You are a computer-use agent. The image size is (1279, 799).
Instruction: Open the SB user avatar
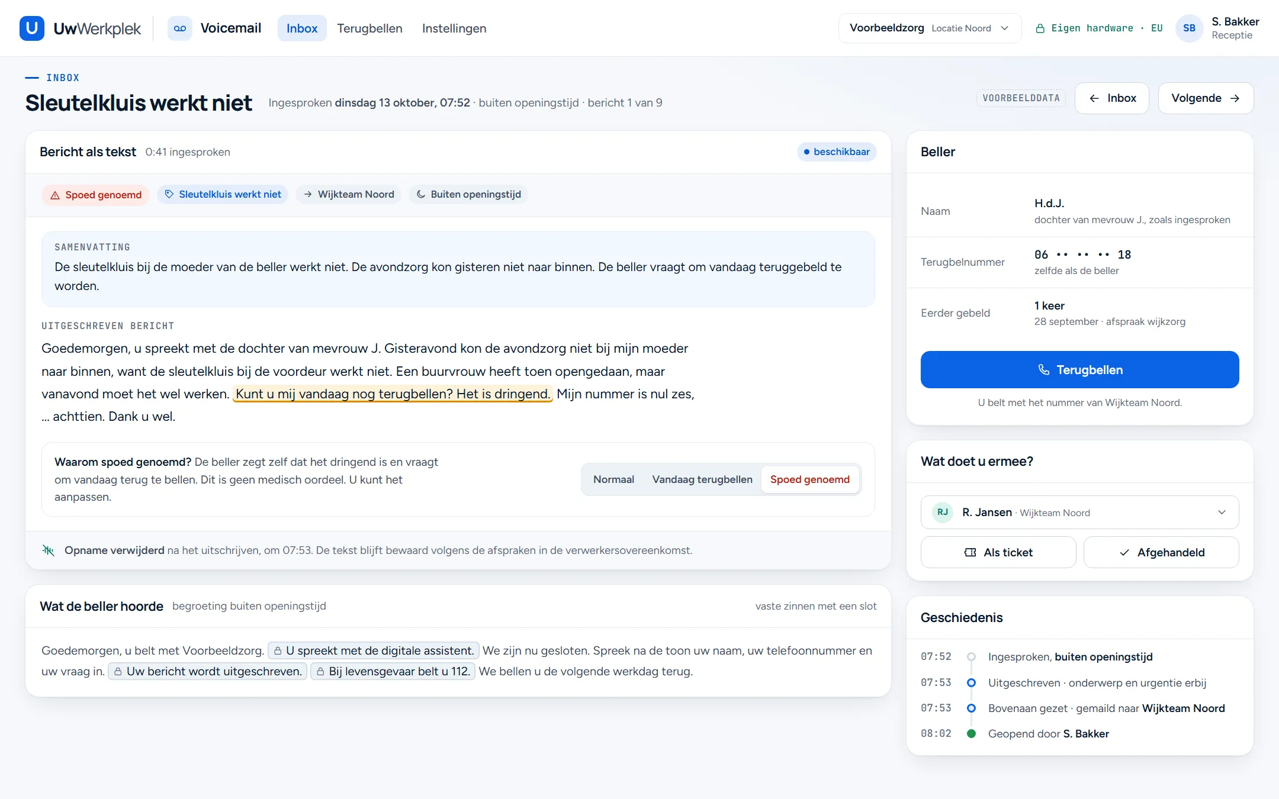point(1189,28)
